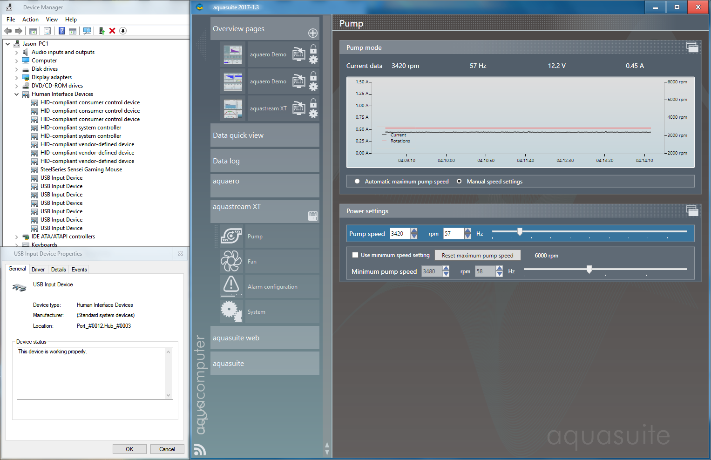711x460 pixels.
Task: Click the Cancel button in properties dialog
Action: (x=167, y=449)
